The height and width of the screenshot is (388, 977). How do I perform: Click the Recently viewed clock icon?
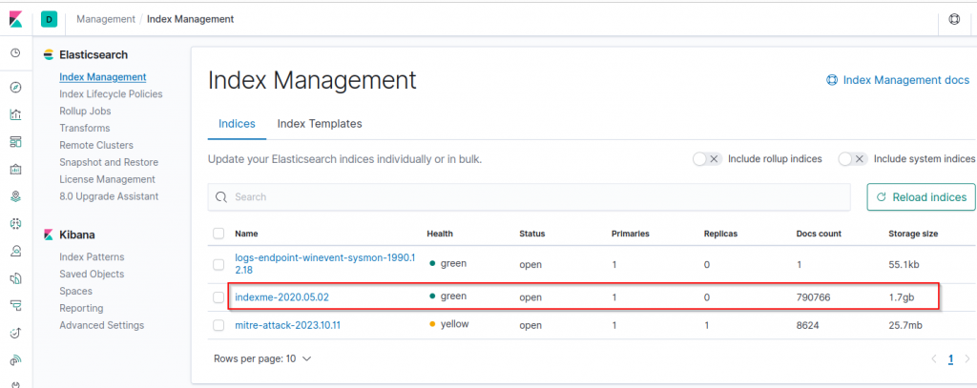tap(15, 53)
